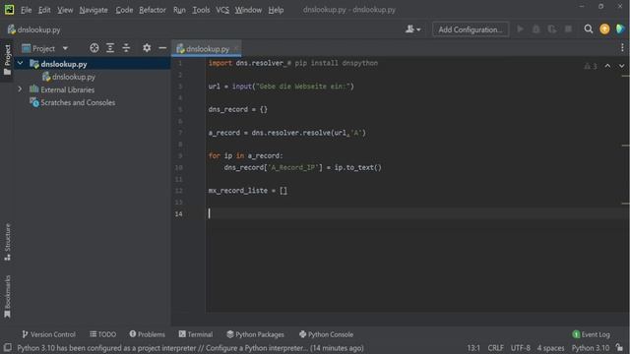630x354 pixels.
Task: Open editor tabs more options
Action: pos(622,48)
